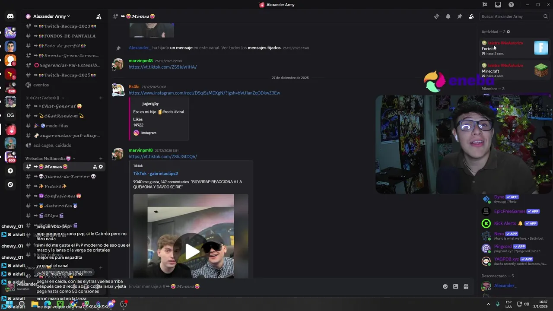This screenshot has height=311, width=553.
Task: Open the modo-fifas channel
Action: click(64, 126)
